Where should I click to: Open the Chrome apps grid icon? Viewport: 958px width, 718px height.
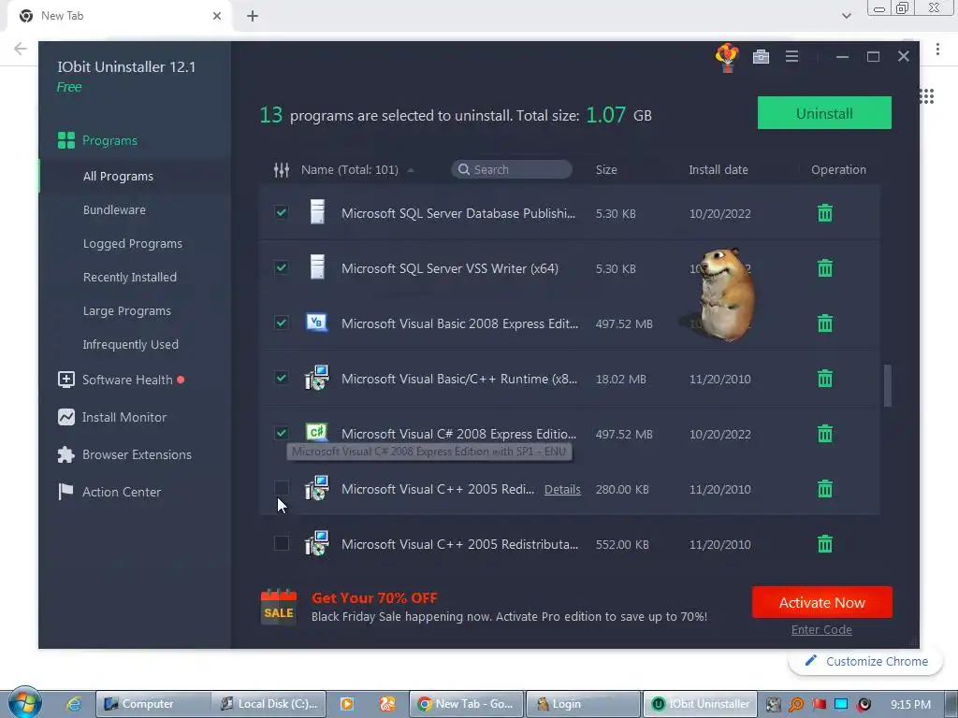click(x=927, y=96)
